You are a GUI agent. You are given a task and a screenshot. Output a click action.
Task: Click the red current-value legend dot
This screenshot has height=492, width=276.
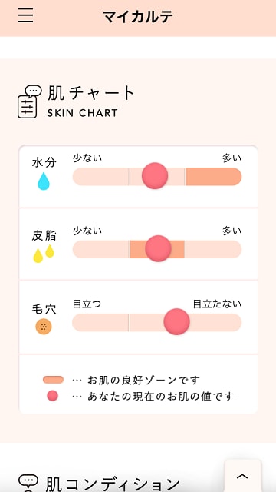(x=53, y=396)
